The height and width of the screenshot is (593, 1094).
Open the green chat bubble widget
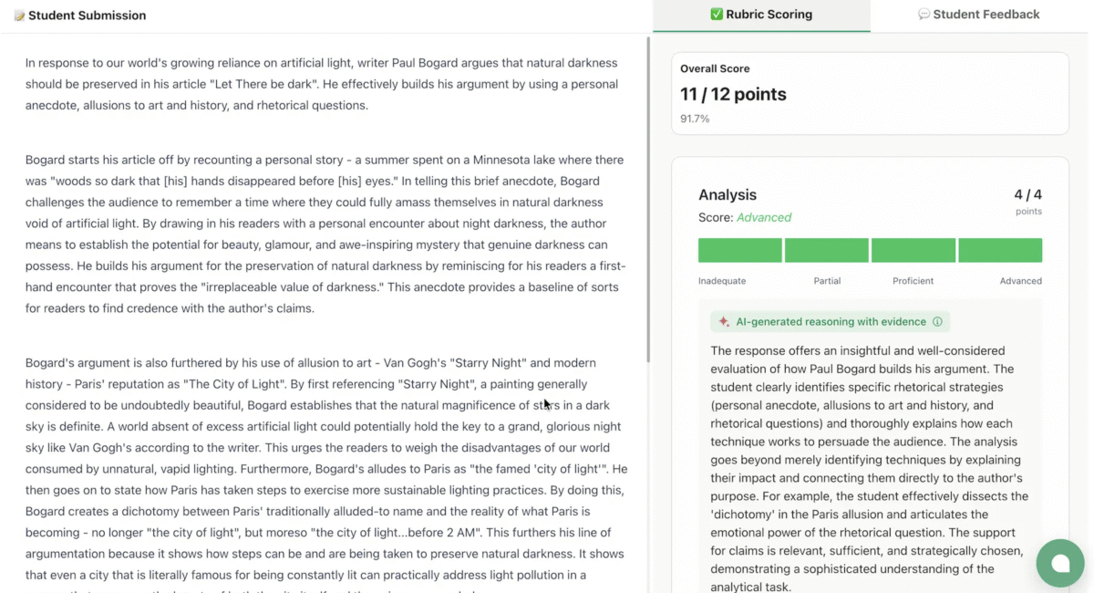[1060, 563]
